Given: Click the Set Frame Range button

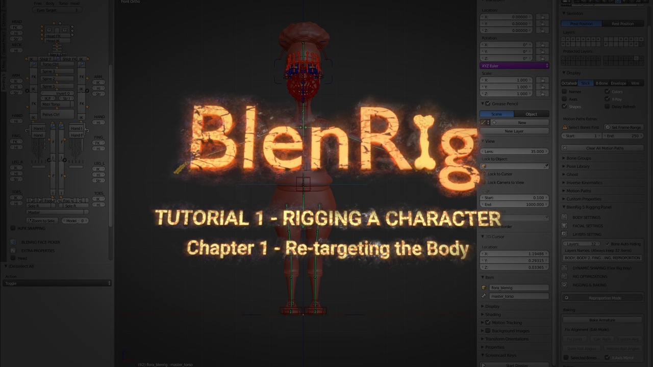Looking at the screenshot, I should (x=623, y=127).
